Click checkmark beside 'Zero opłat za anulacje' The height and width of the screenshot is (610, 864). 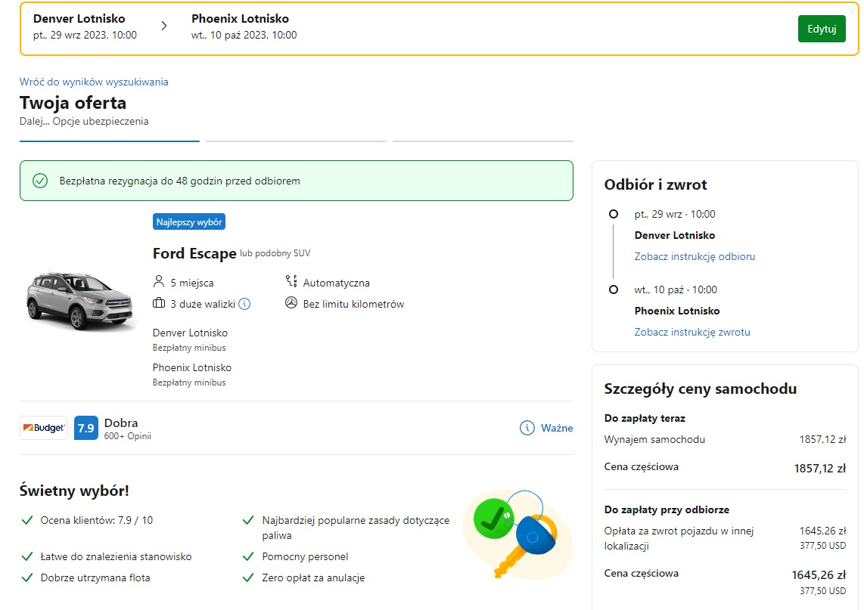pos(248,577)
